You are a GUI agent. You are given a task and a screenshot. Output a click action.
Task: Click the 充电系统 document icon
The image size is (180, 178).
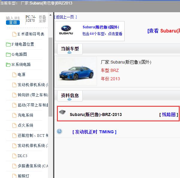pos(14,115)
